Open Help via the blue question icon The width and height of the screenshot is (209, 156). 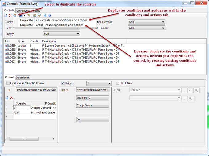point(49,15)
